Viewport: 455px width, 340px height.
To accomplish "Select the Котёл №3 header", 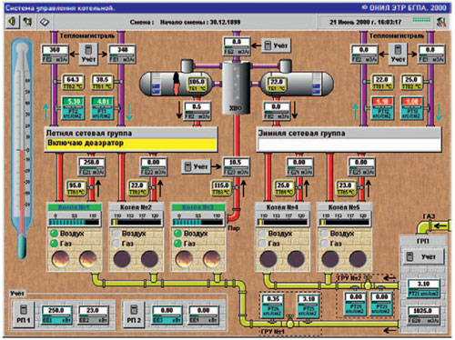I will coord(198,207).
